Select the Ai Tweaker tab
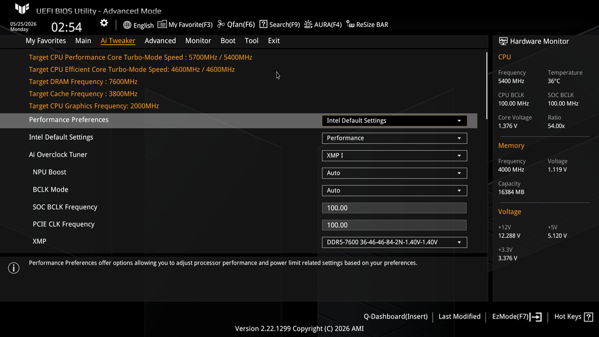 coord(117,40)
